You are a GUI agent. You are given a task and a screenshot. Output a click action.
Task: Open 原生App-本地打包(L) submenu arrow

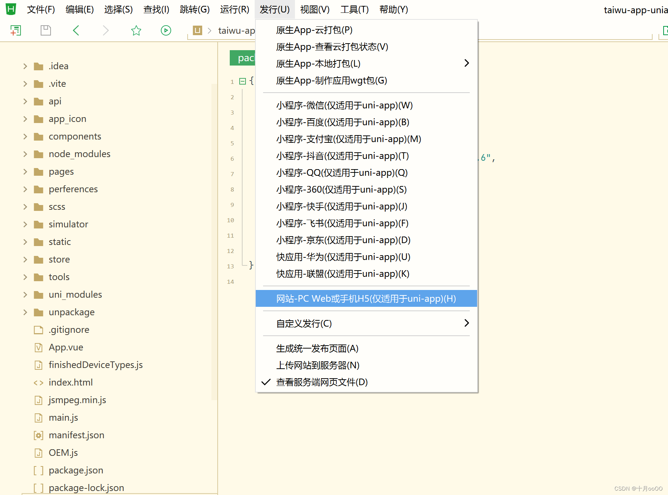466,63
